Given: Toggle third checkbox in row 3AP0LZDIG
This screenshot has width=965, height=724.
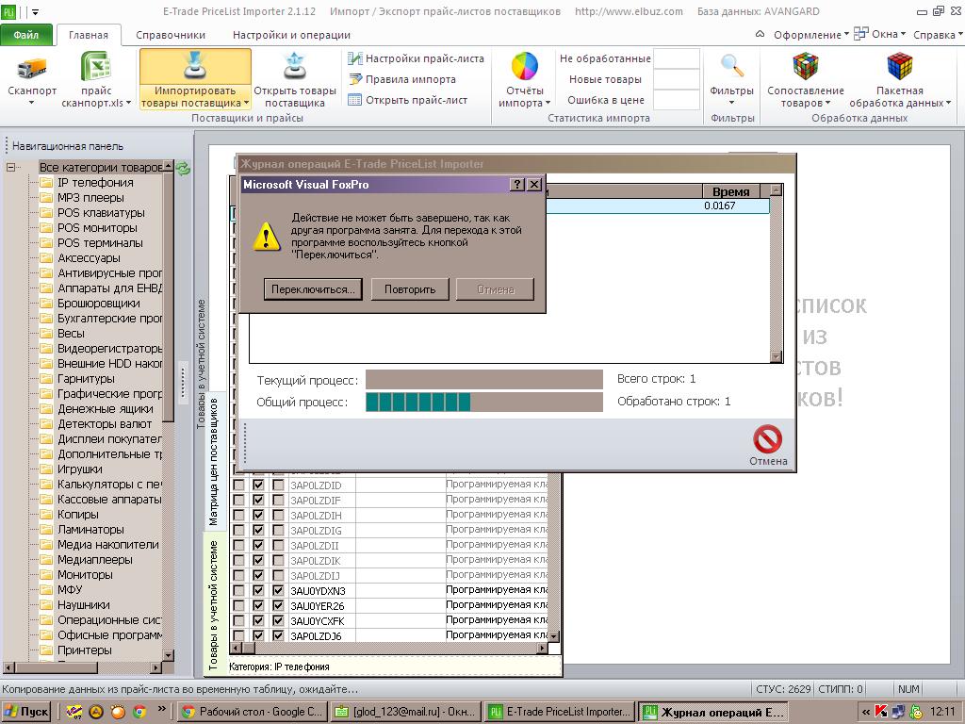Looking at the screenshot, I should (278, 530).
